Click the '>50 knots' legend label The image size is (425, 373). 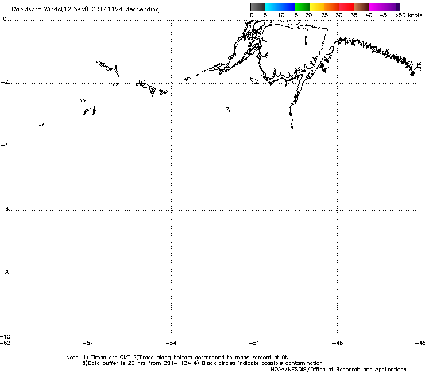pyautogui.click(x=408, y=15)
